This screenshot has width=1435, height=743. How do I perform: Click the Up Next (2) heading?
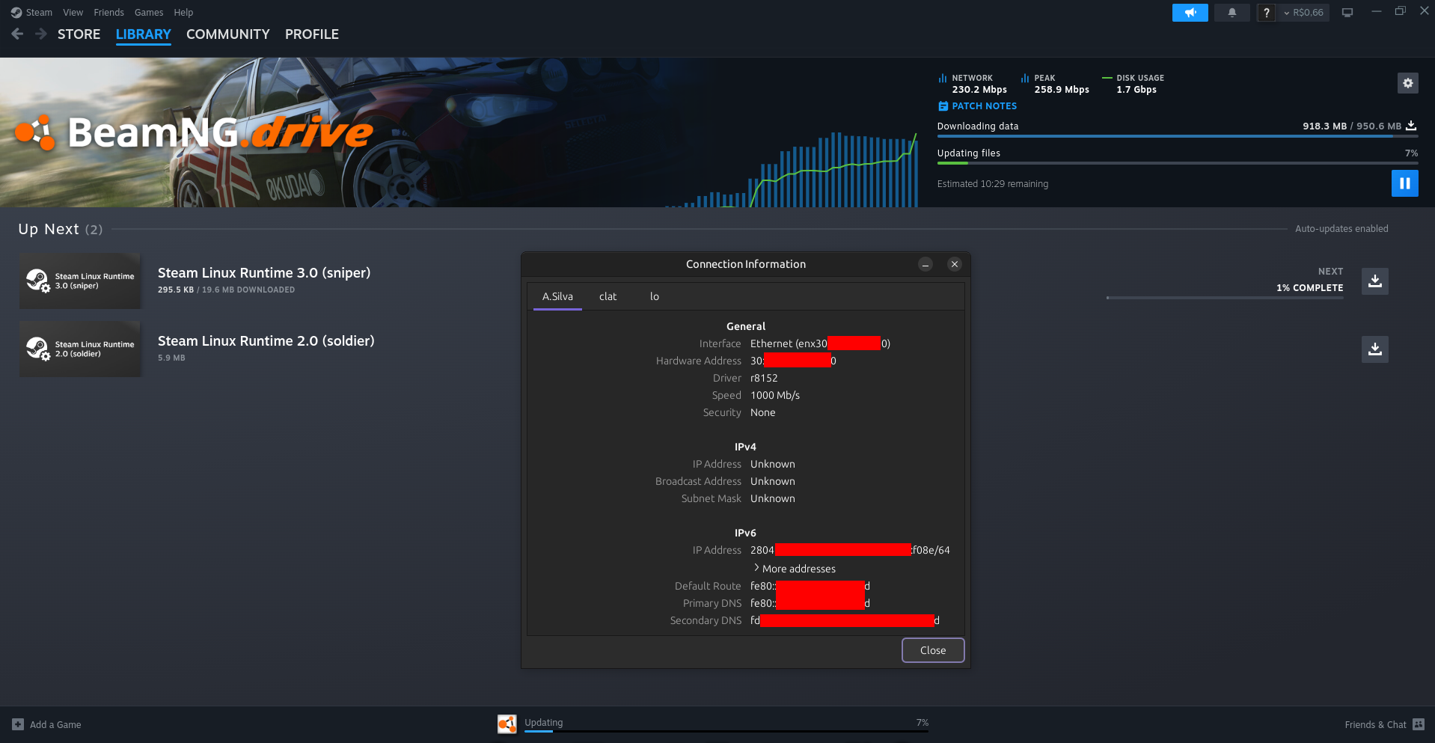(61, 229)
